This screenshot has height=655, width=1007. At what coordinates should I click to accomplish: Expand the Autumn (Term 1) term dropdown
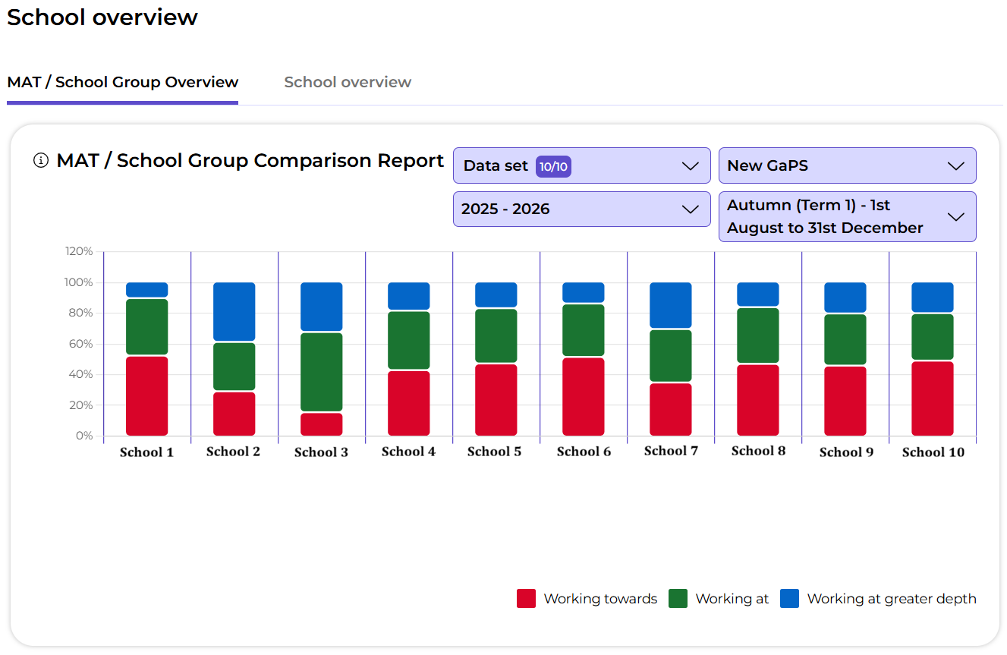coord(847,217)
